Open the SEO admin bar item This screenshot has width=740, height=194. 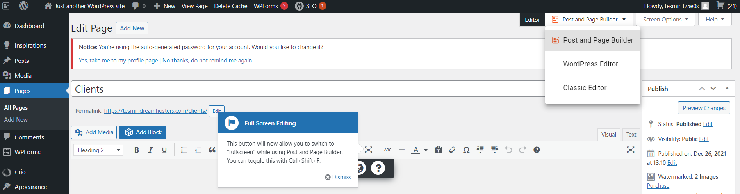pyautogui.click(x=310, y=6)
